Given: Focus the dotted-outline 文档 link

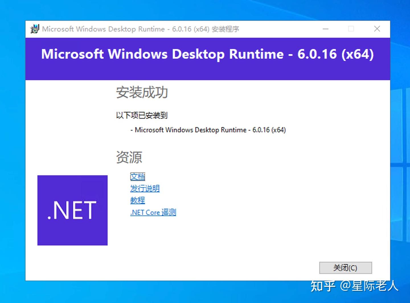Looking at the screenshot, I should pyautogui.click(x=138, y=177).
